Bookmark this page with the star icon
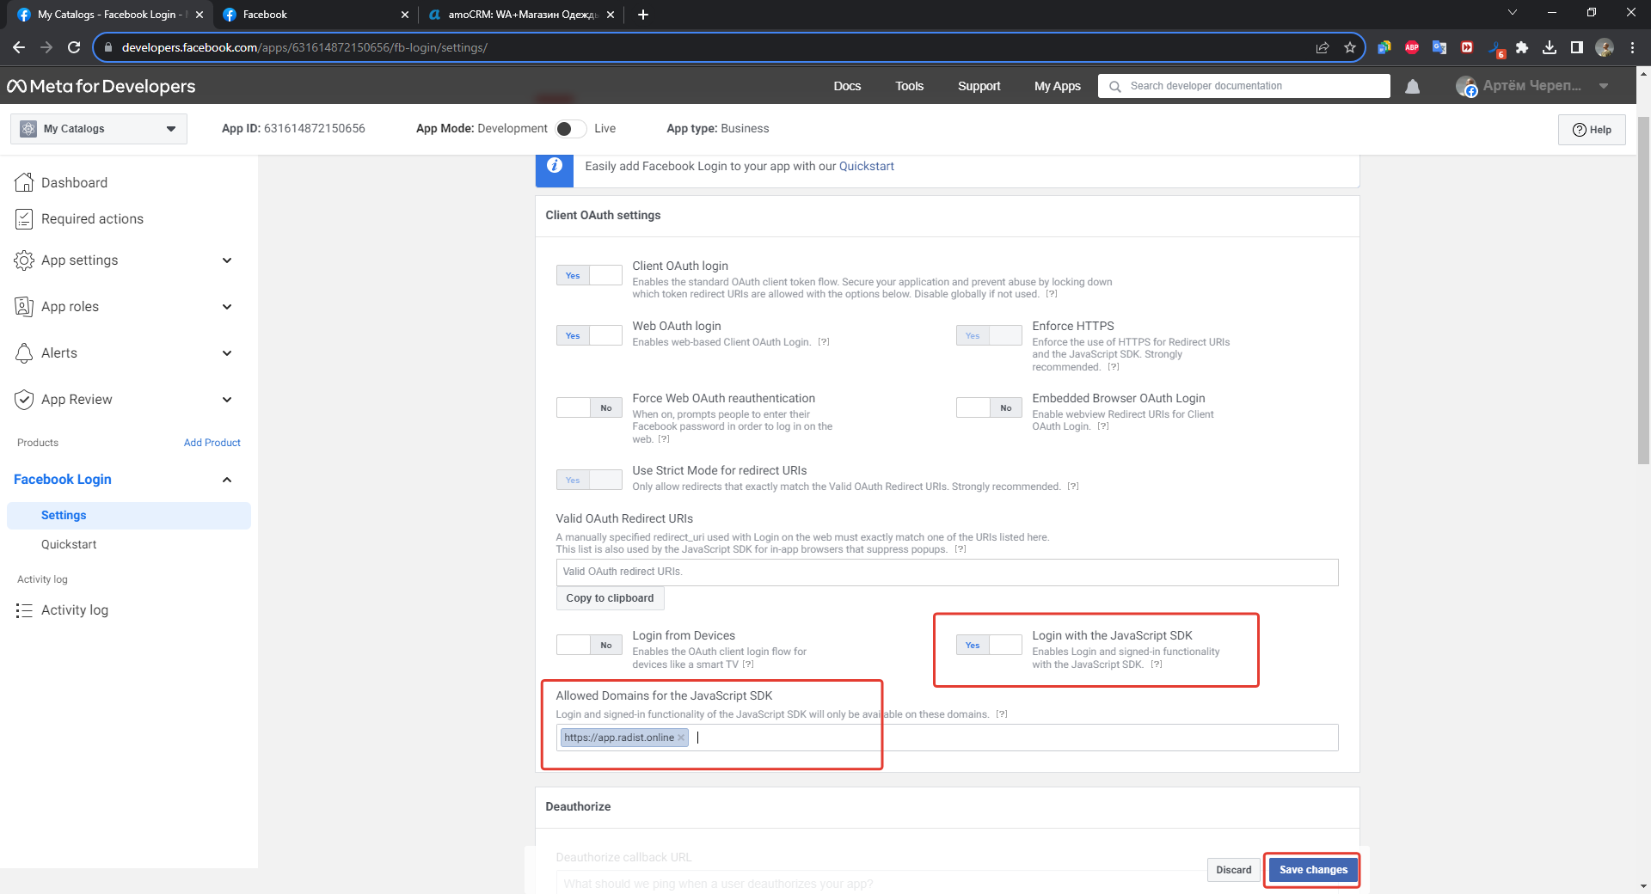The image size is (1651, 894). click(1350, 47)
